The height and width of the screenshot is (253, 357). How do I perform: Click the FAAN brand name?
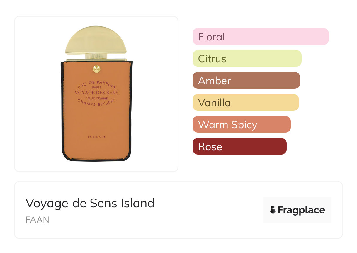(x=37, y=220)
